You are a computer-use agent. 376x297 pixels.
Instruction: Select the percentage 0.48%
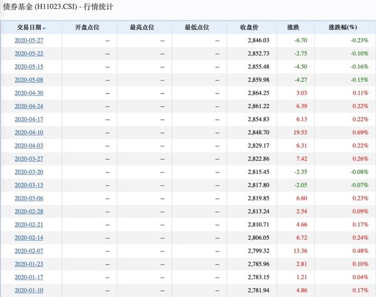(360, 251)
